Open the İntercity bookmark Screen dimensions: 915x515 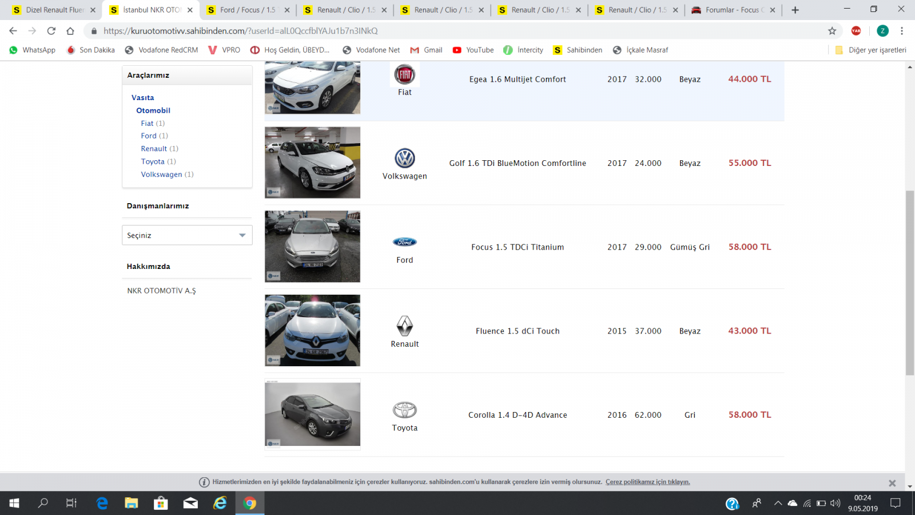coord(523,50)
